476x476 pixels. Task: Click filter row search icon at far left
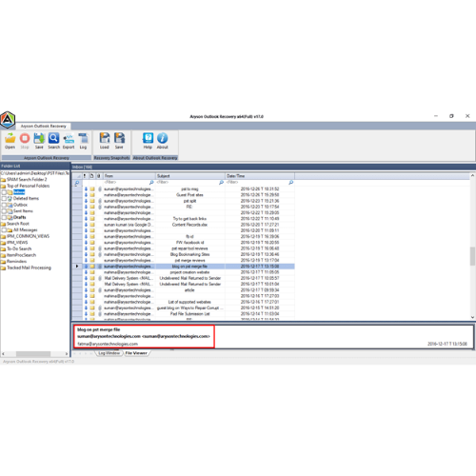coord(77,183)
